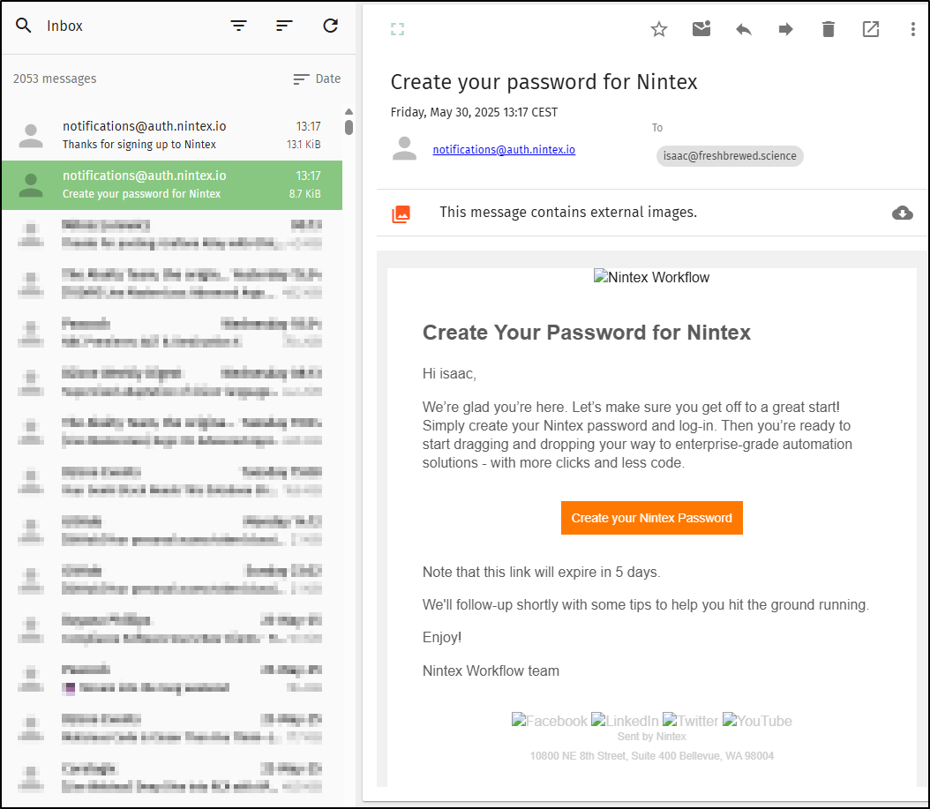
Task: Click Create your Nintex Password button
Action: [x=652, y=518]
